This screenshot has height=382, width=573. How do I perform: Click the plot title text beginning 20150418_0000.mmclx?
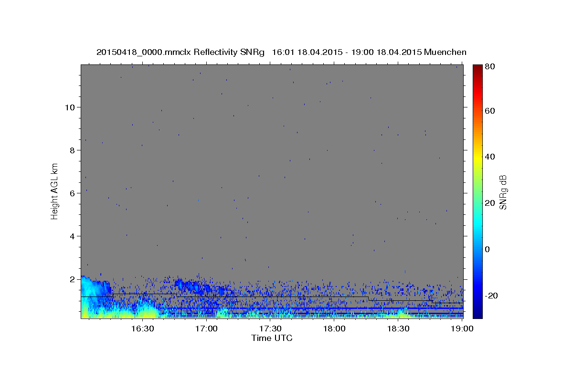click(281, 52)
